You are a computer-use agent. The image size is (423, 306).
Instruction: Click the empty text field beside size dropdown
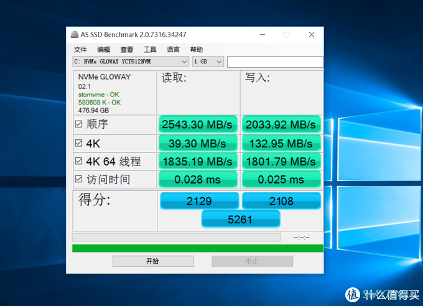(275, 62)
